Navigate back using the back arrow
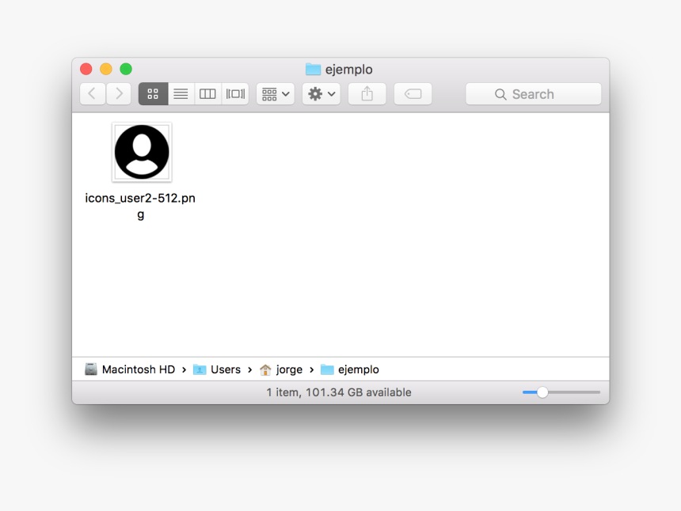The height and width of the screenshot is (511, 681). (92, 93)
